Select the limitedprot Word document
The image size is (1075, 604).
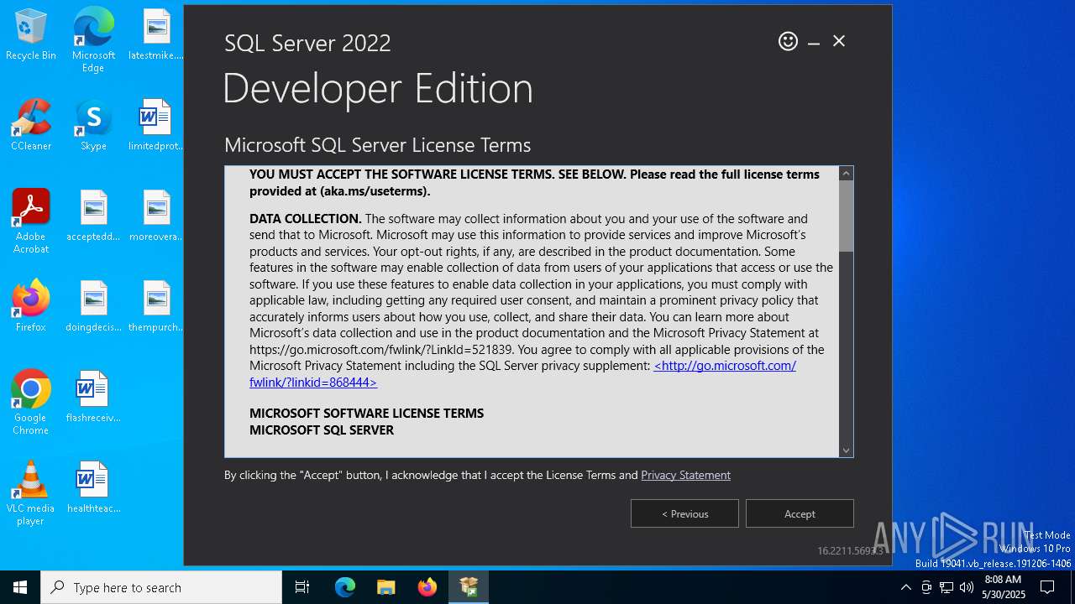(156, 126)
